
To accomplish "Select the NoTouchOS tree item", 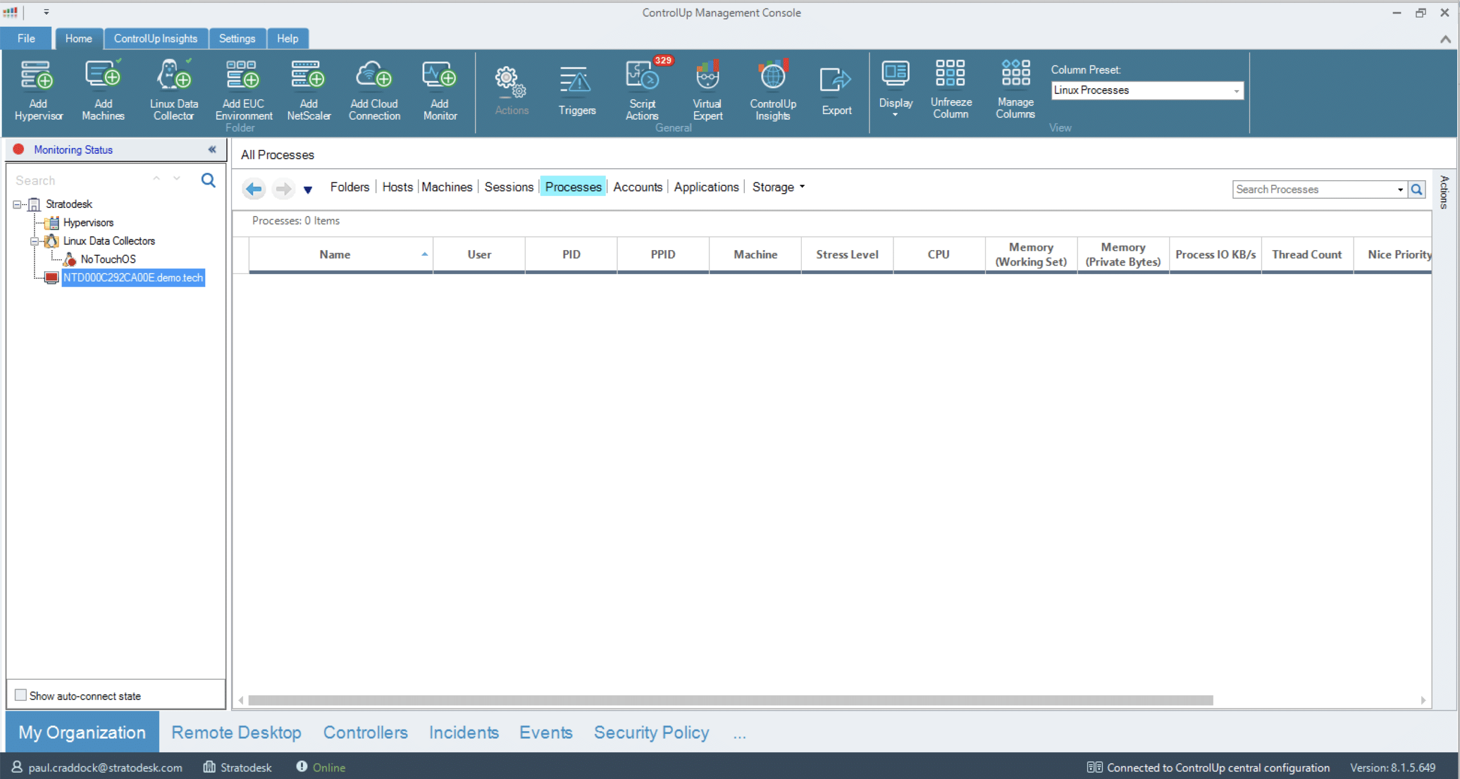I will [x=108, y=259].
